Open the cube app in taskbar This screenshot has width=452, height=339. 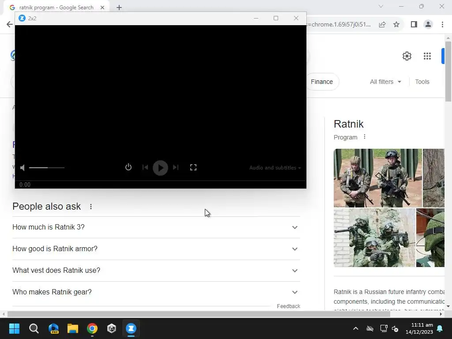click(x=112, y=328)
